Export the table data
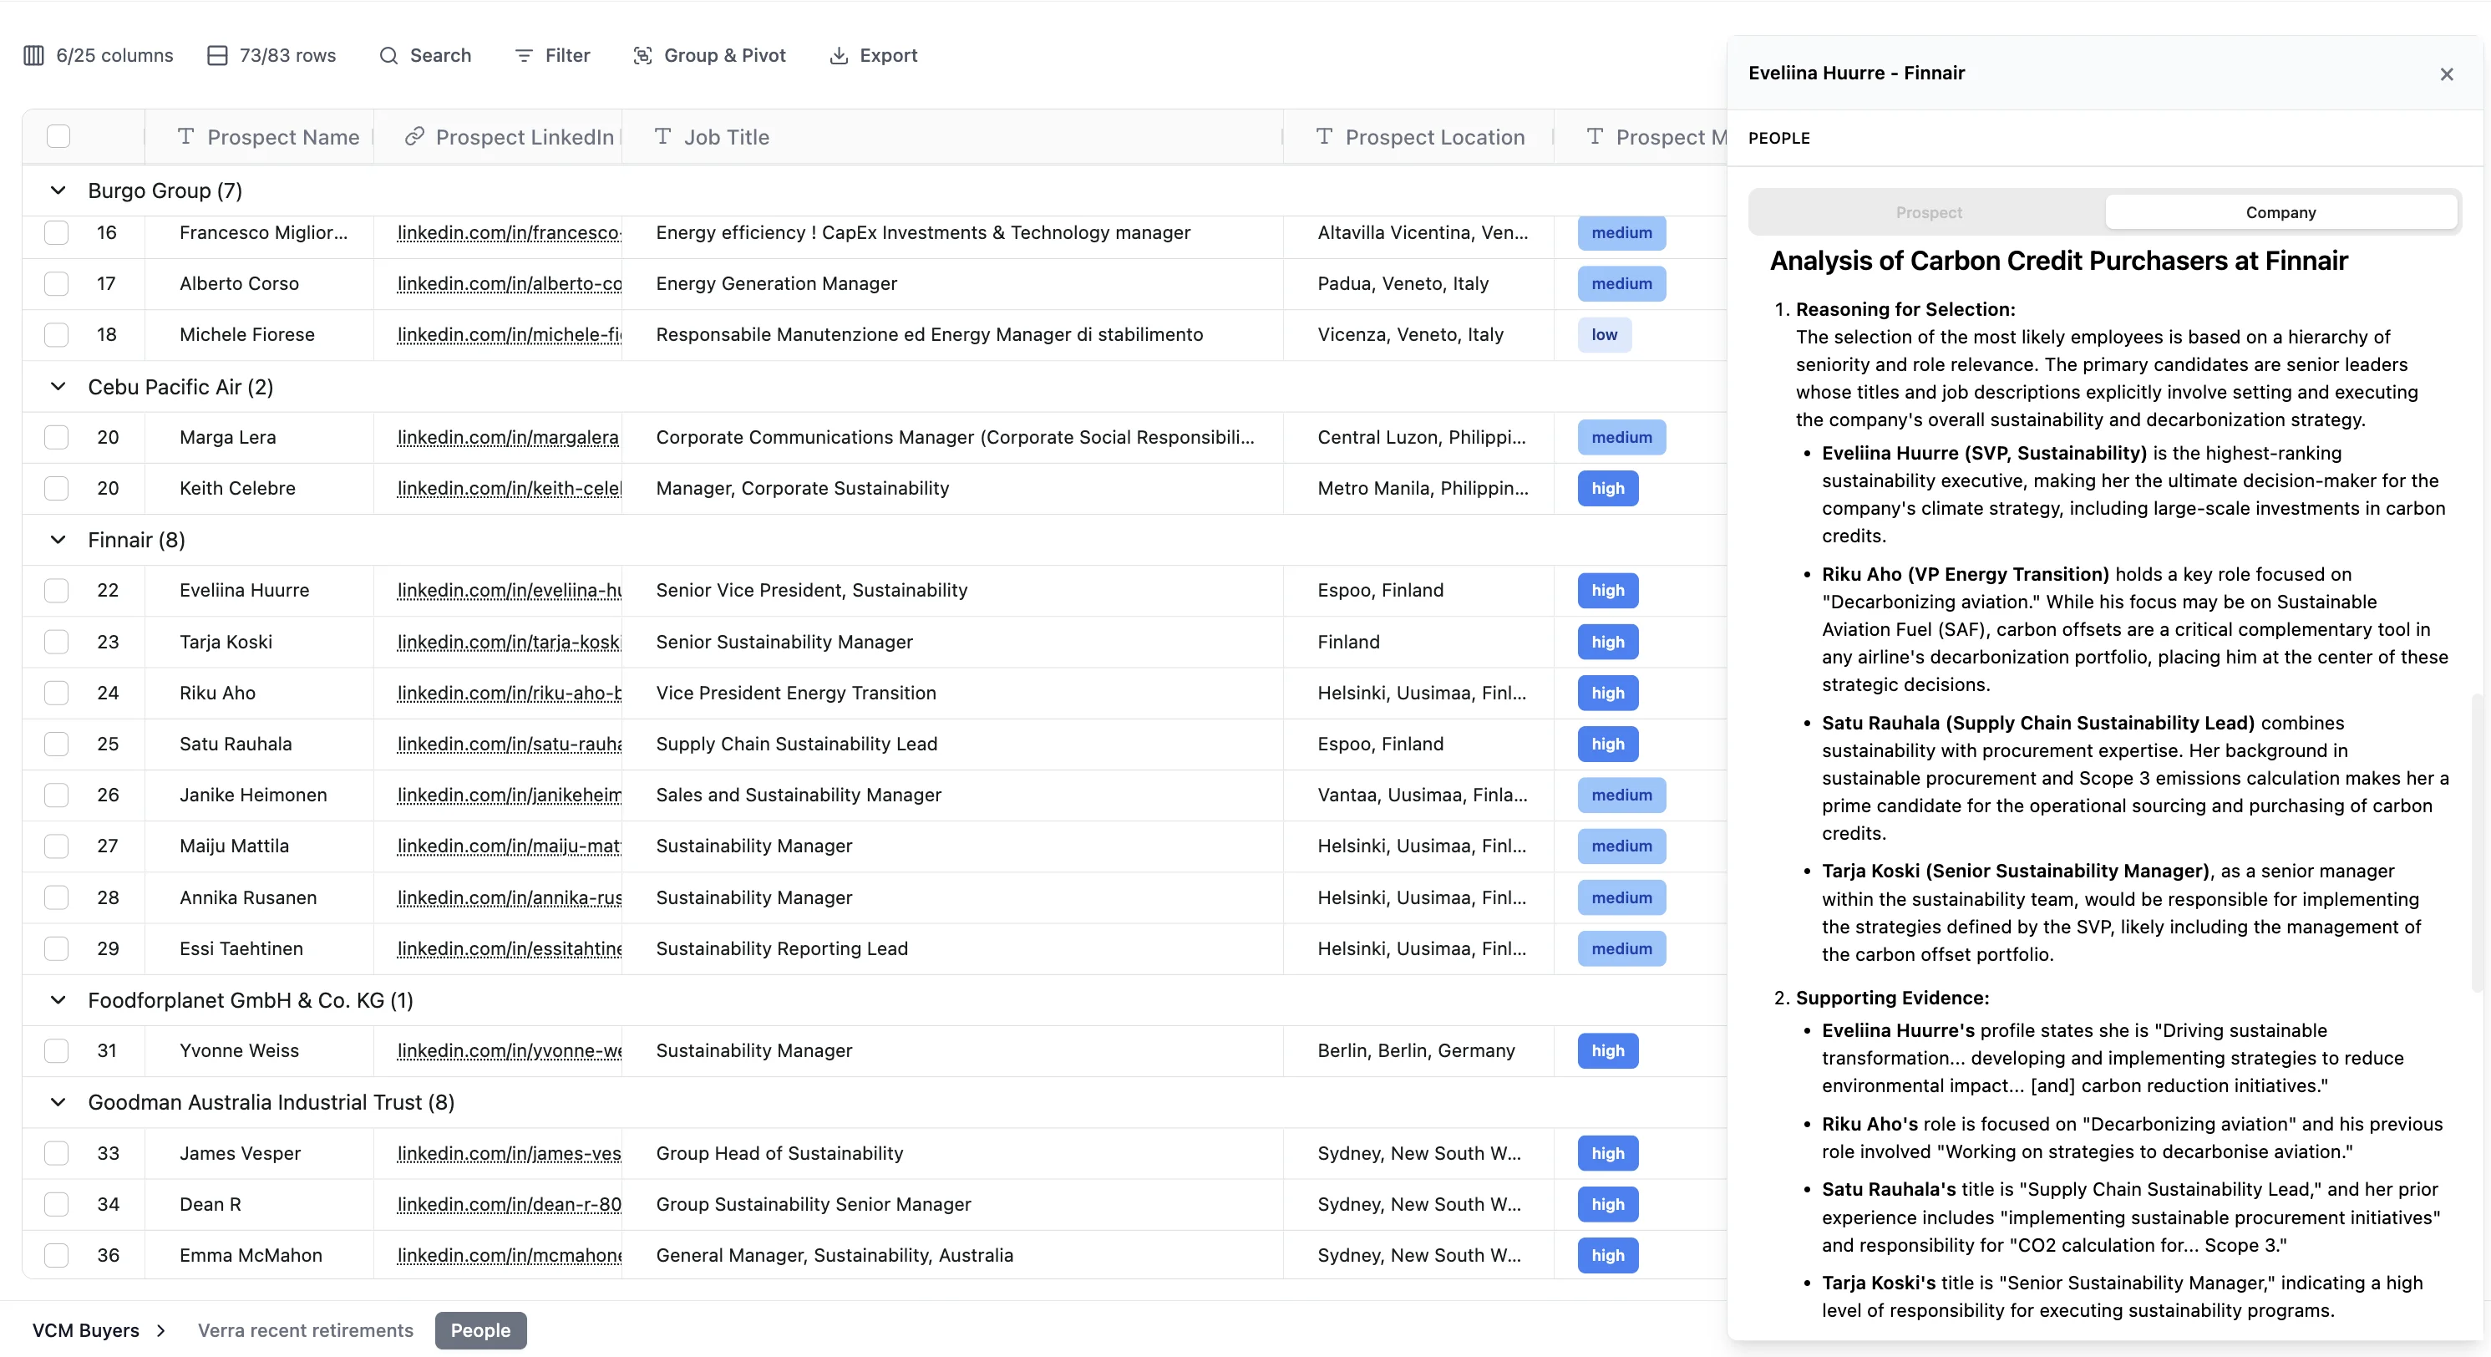The width and height of the screenshot is (2491, 1357). (x=873, y=55)
